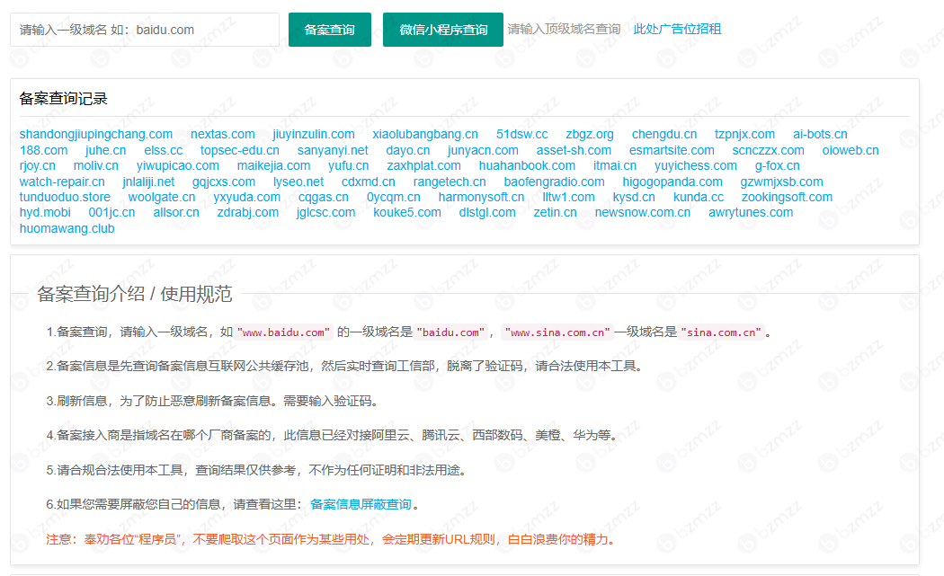Click the domain name input field
Screen dimensions: 944x576
click(145, 30)
